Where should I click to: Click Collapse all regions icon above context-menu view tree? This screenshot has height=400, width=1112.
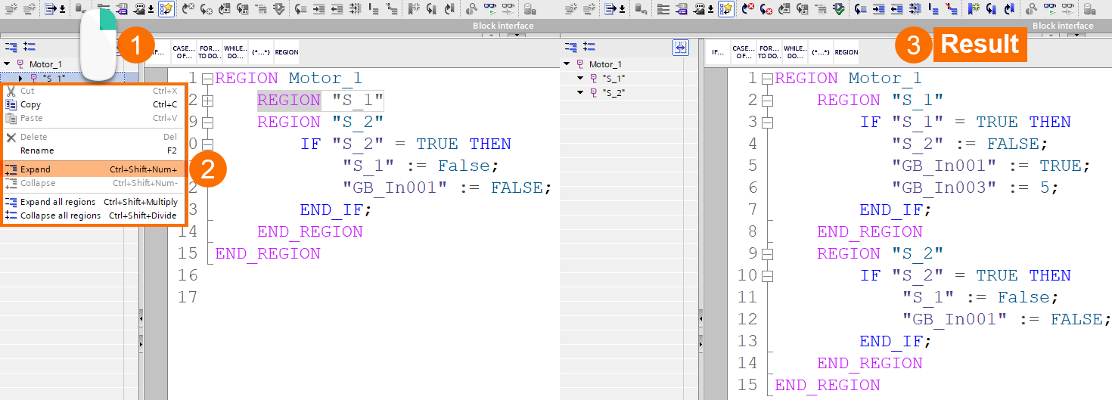[x=30, y=46]
